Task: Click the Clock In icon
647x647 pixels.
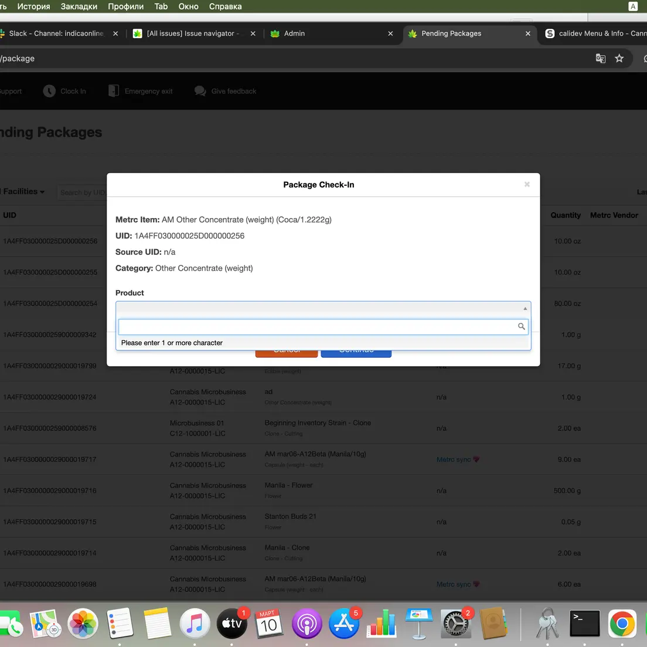Action: [x=49, y=91]
